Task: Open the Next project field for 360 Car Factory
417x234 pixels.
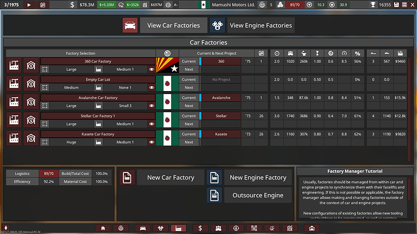Action: coord(221,69)
